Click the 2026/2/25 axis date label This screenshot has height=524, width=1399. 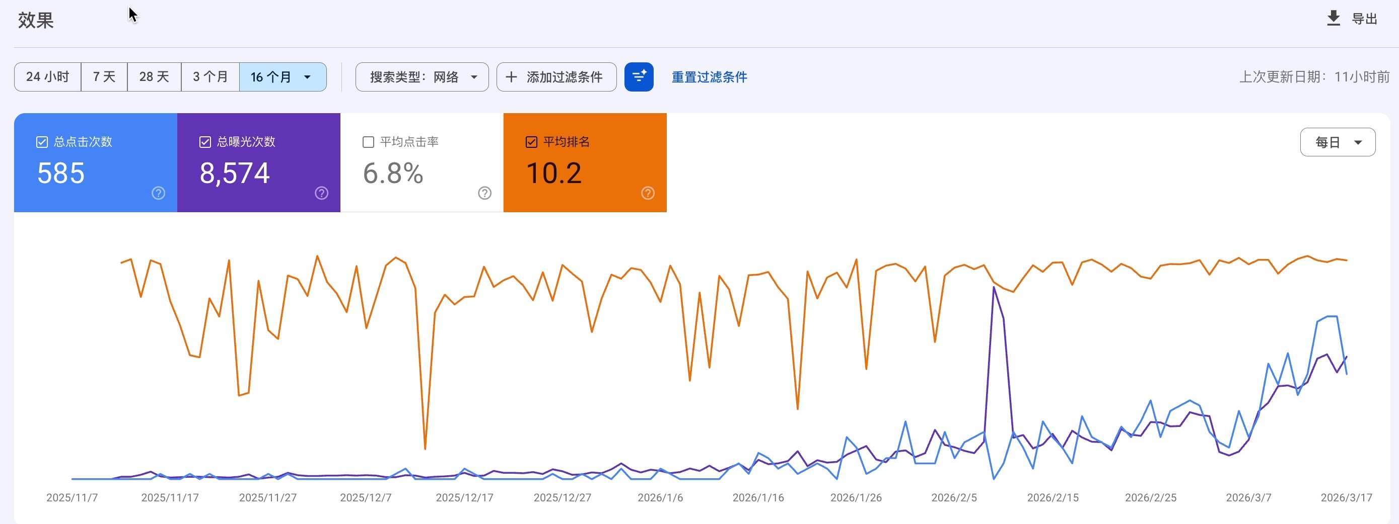[1150, 497]
